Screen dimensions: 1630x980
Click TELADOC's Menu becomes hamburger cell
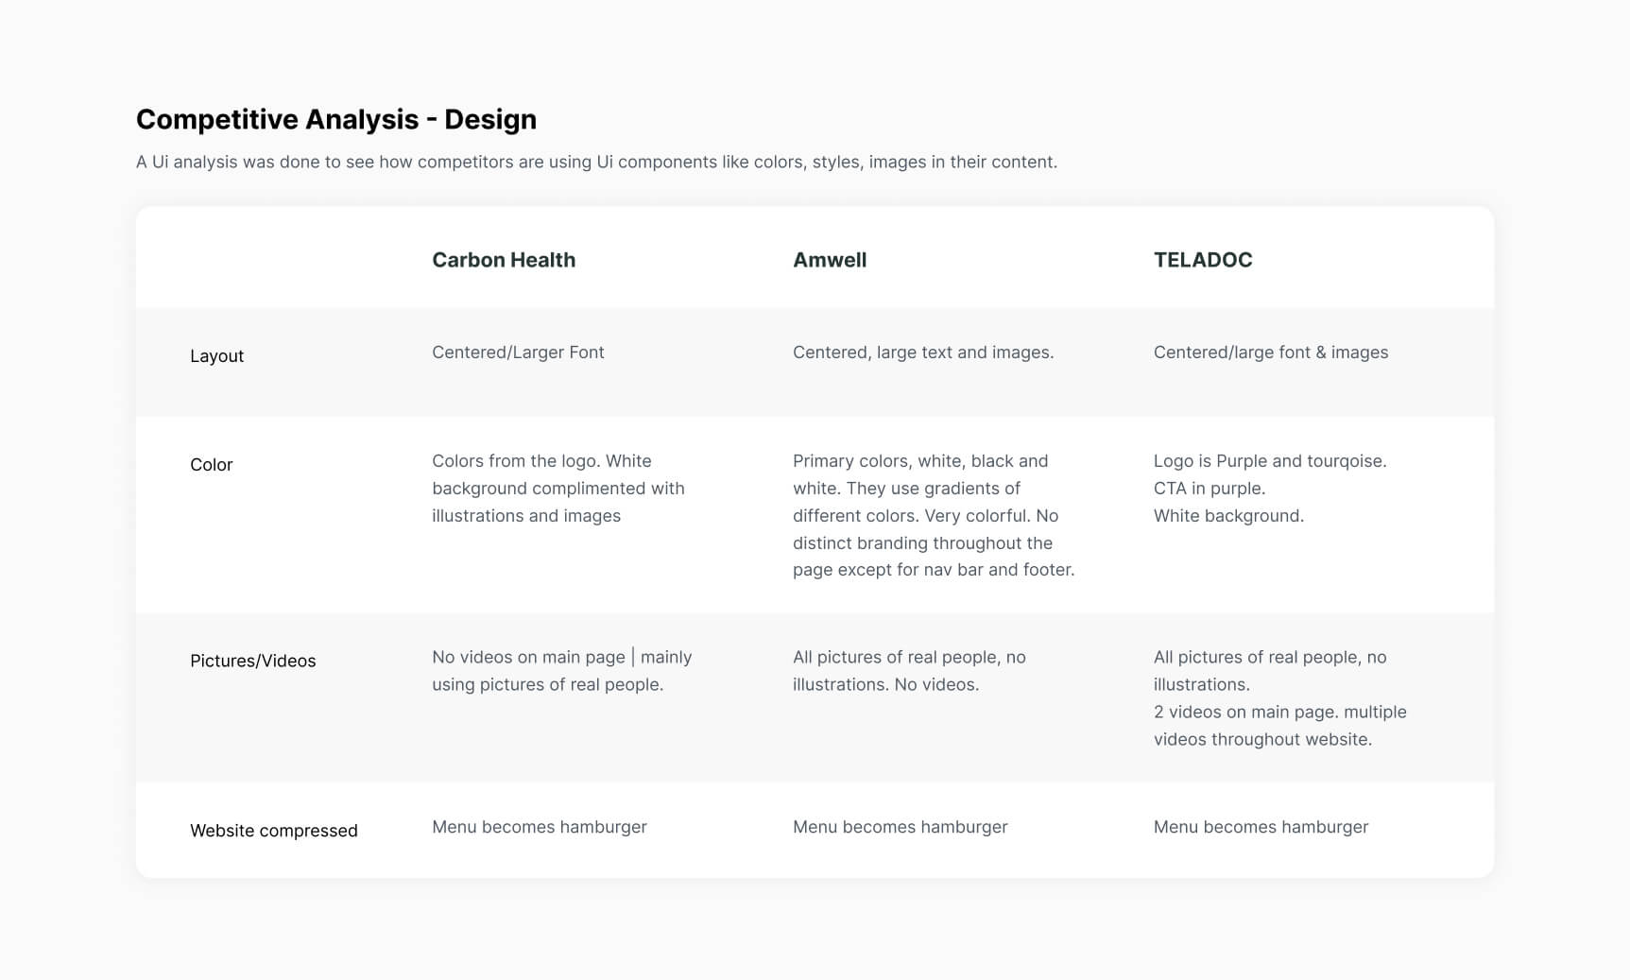(x=1261, y=827)
